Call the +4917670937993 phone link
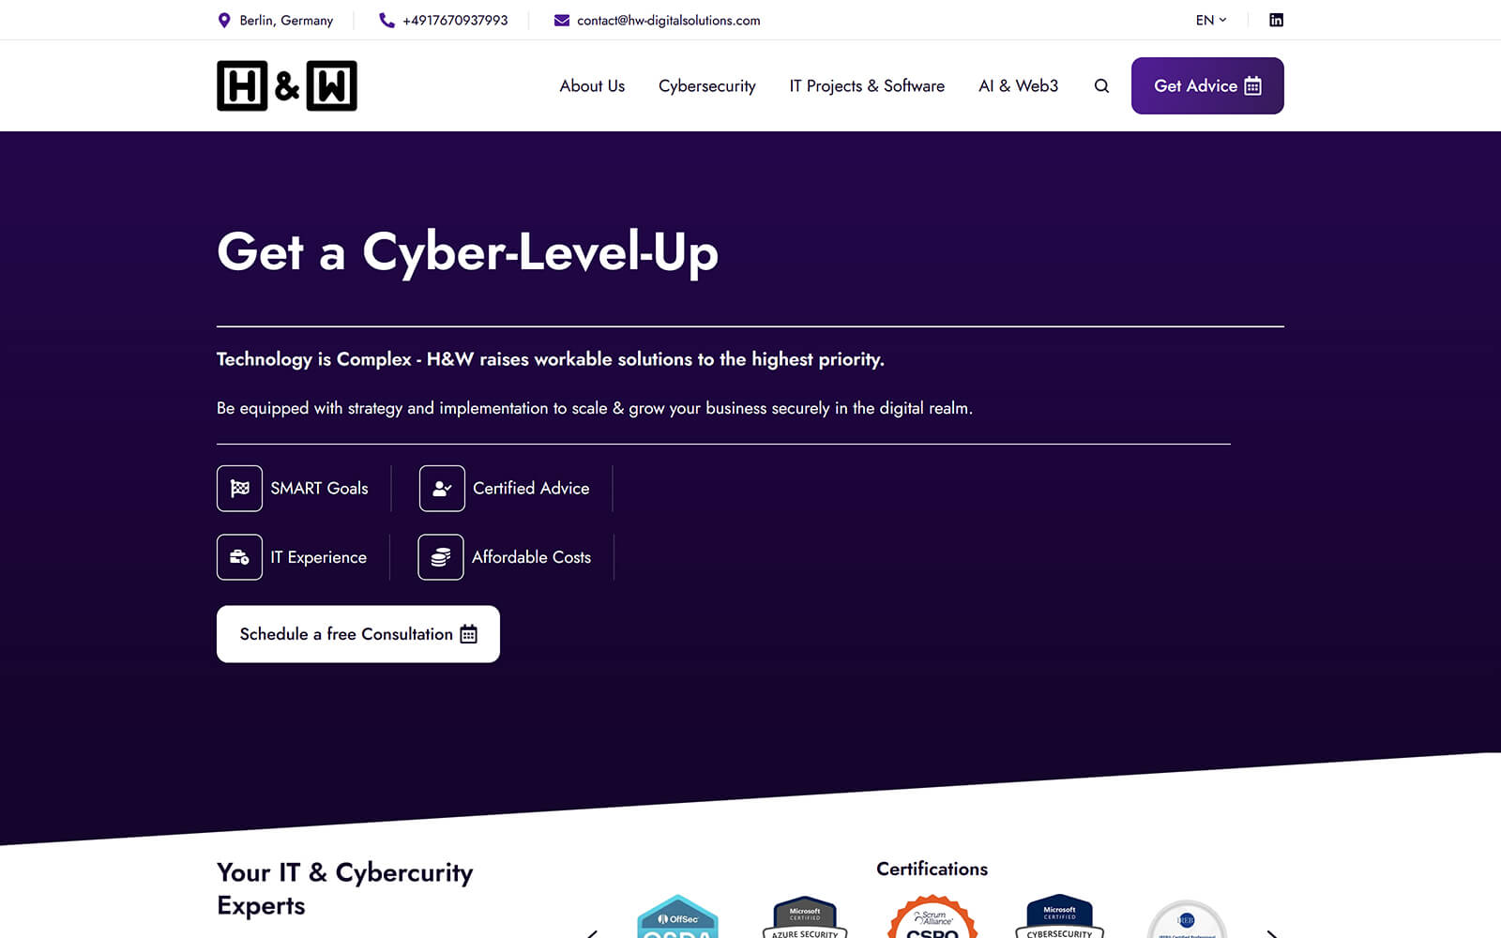This screenshot has width=1501, height=938. [x=455, y=20]
